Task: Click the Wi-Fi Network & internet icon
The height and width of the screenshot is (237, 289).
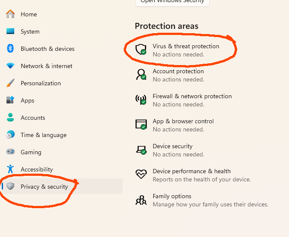Action: point(10,66)
